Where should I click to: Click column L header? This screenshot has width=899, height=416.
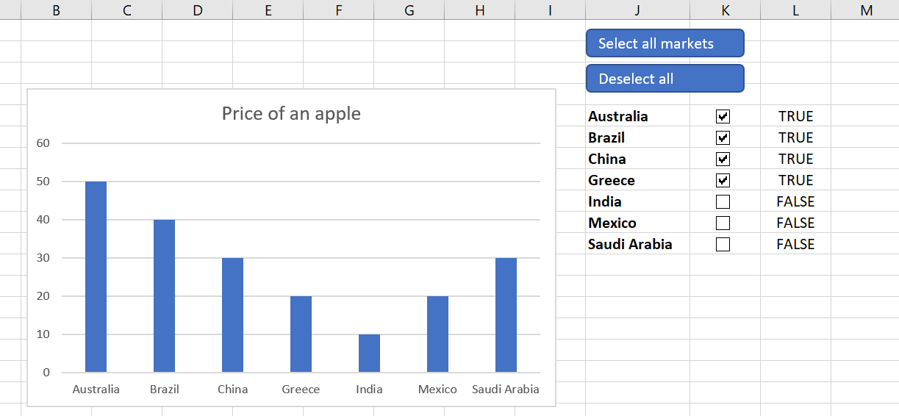coord(795,10)
